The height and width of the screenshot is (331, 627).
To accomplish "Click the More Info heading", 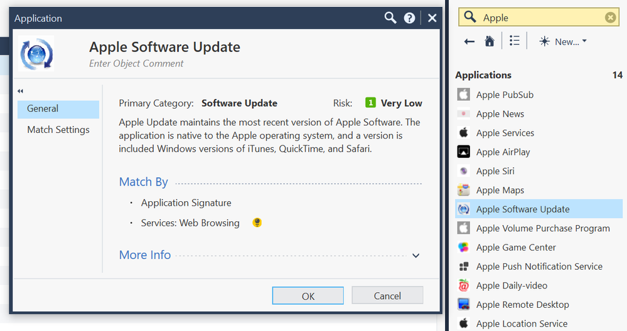I will pyautogui.click(x=145, y=255).
